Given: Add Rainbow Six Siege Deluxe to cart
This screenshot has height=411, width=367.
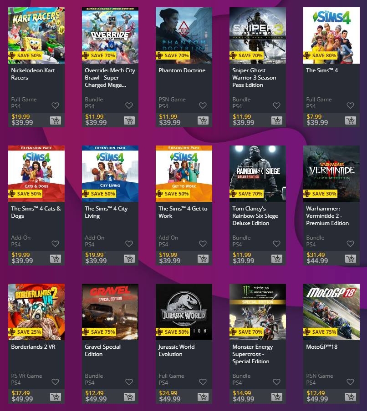Looking at the screenshot, I should pos(277,258).
